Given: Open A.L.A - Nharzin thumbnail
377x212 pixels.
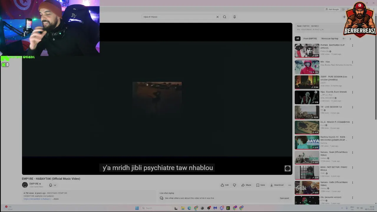Looking at the screenshot, I should click(x=307, y=127).
